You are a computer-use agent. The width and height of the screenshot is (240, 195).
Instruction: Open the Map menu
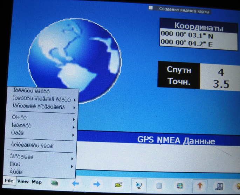36,182
